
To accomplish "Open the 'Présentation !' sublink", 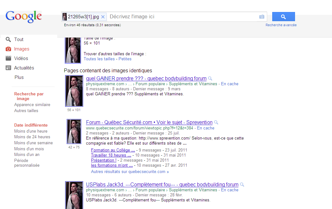I will [x=103, y=160].
